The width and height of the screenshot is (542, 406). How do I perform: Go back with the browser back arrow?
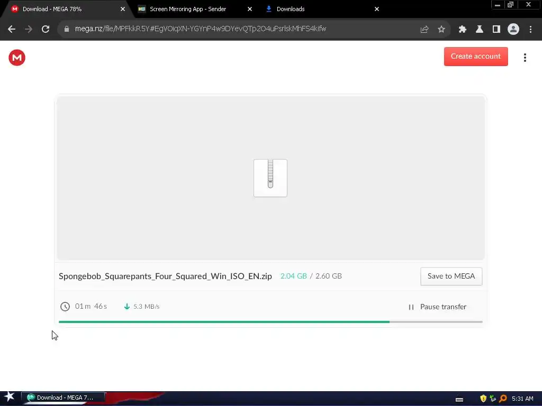12,29
